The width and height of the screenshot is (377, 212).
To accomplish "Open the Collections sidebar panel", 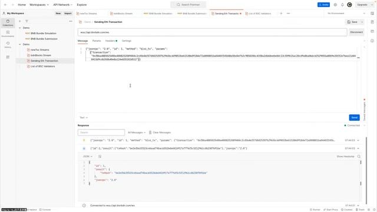I will tap(8, 23).
